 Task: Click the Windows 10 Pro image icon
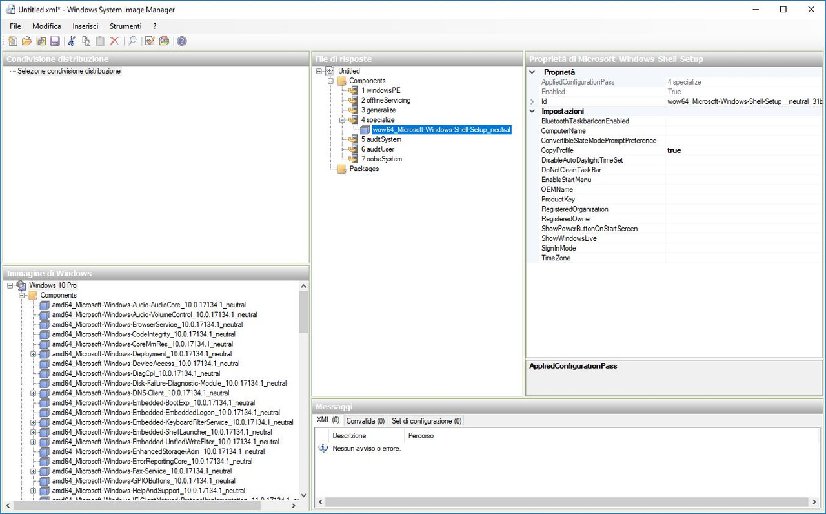[21, 285]
